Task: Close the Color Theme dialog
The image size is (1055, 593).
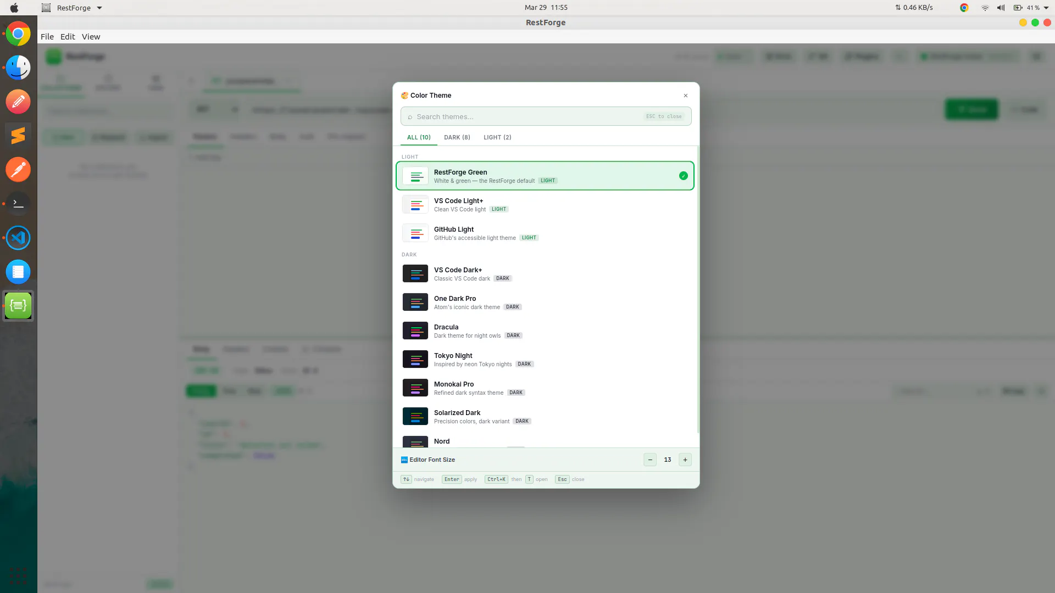Action: point(686,96)
